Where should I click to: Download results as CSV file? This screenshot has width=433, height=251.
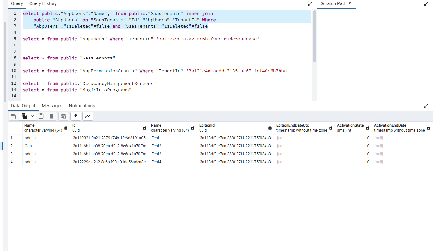(76, 116)
